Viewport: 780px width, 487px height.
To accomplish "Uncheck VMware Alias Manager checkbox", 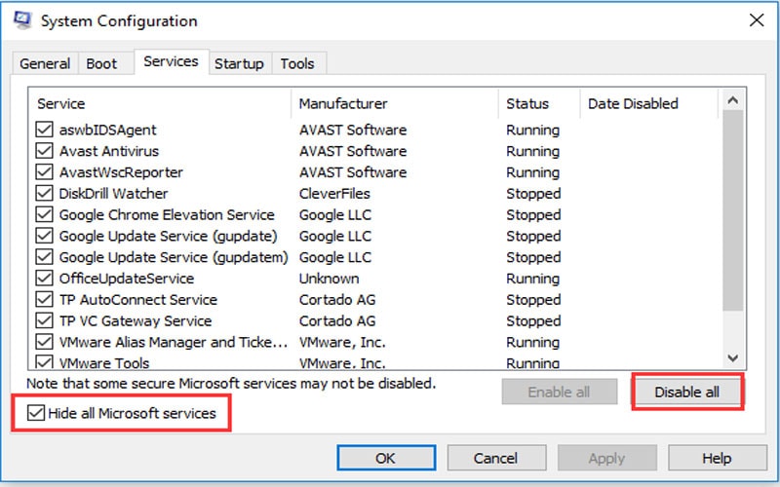I will tap(44, 343).
